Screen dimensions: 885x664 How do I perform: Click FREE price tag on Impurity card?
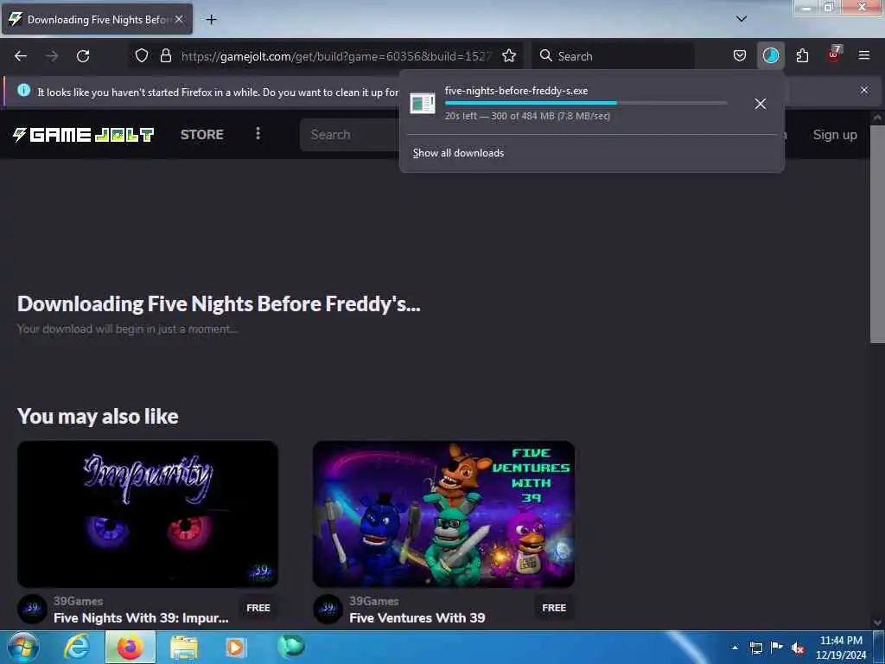point(258,608)
